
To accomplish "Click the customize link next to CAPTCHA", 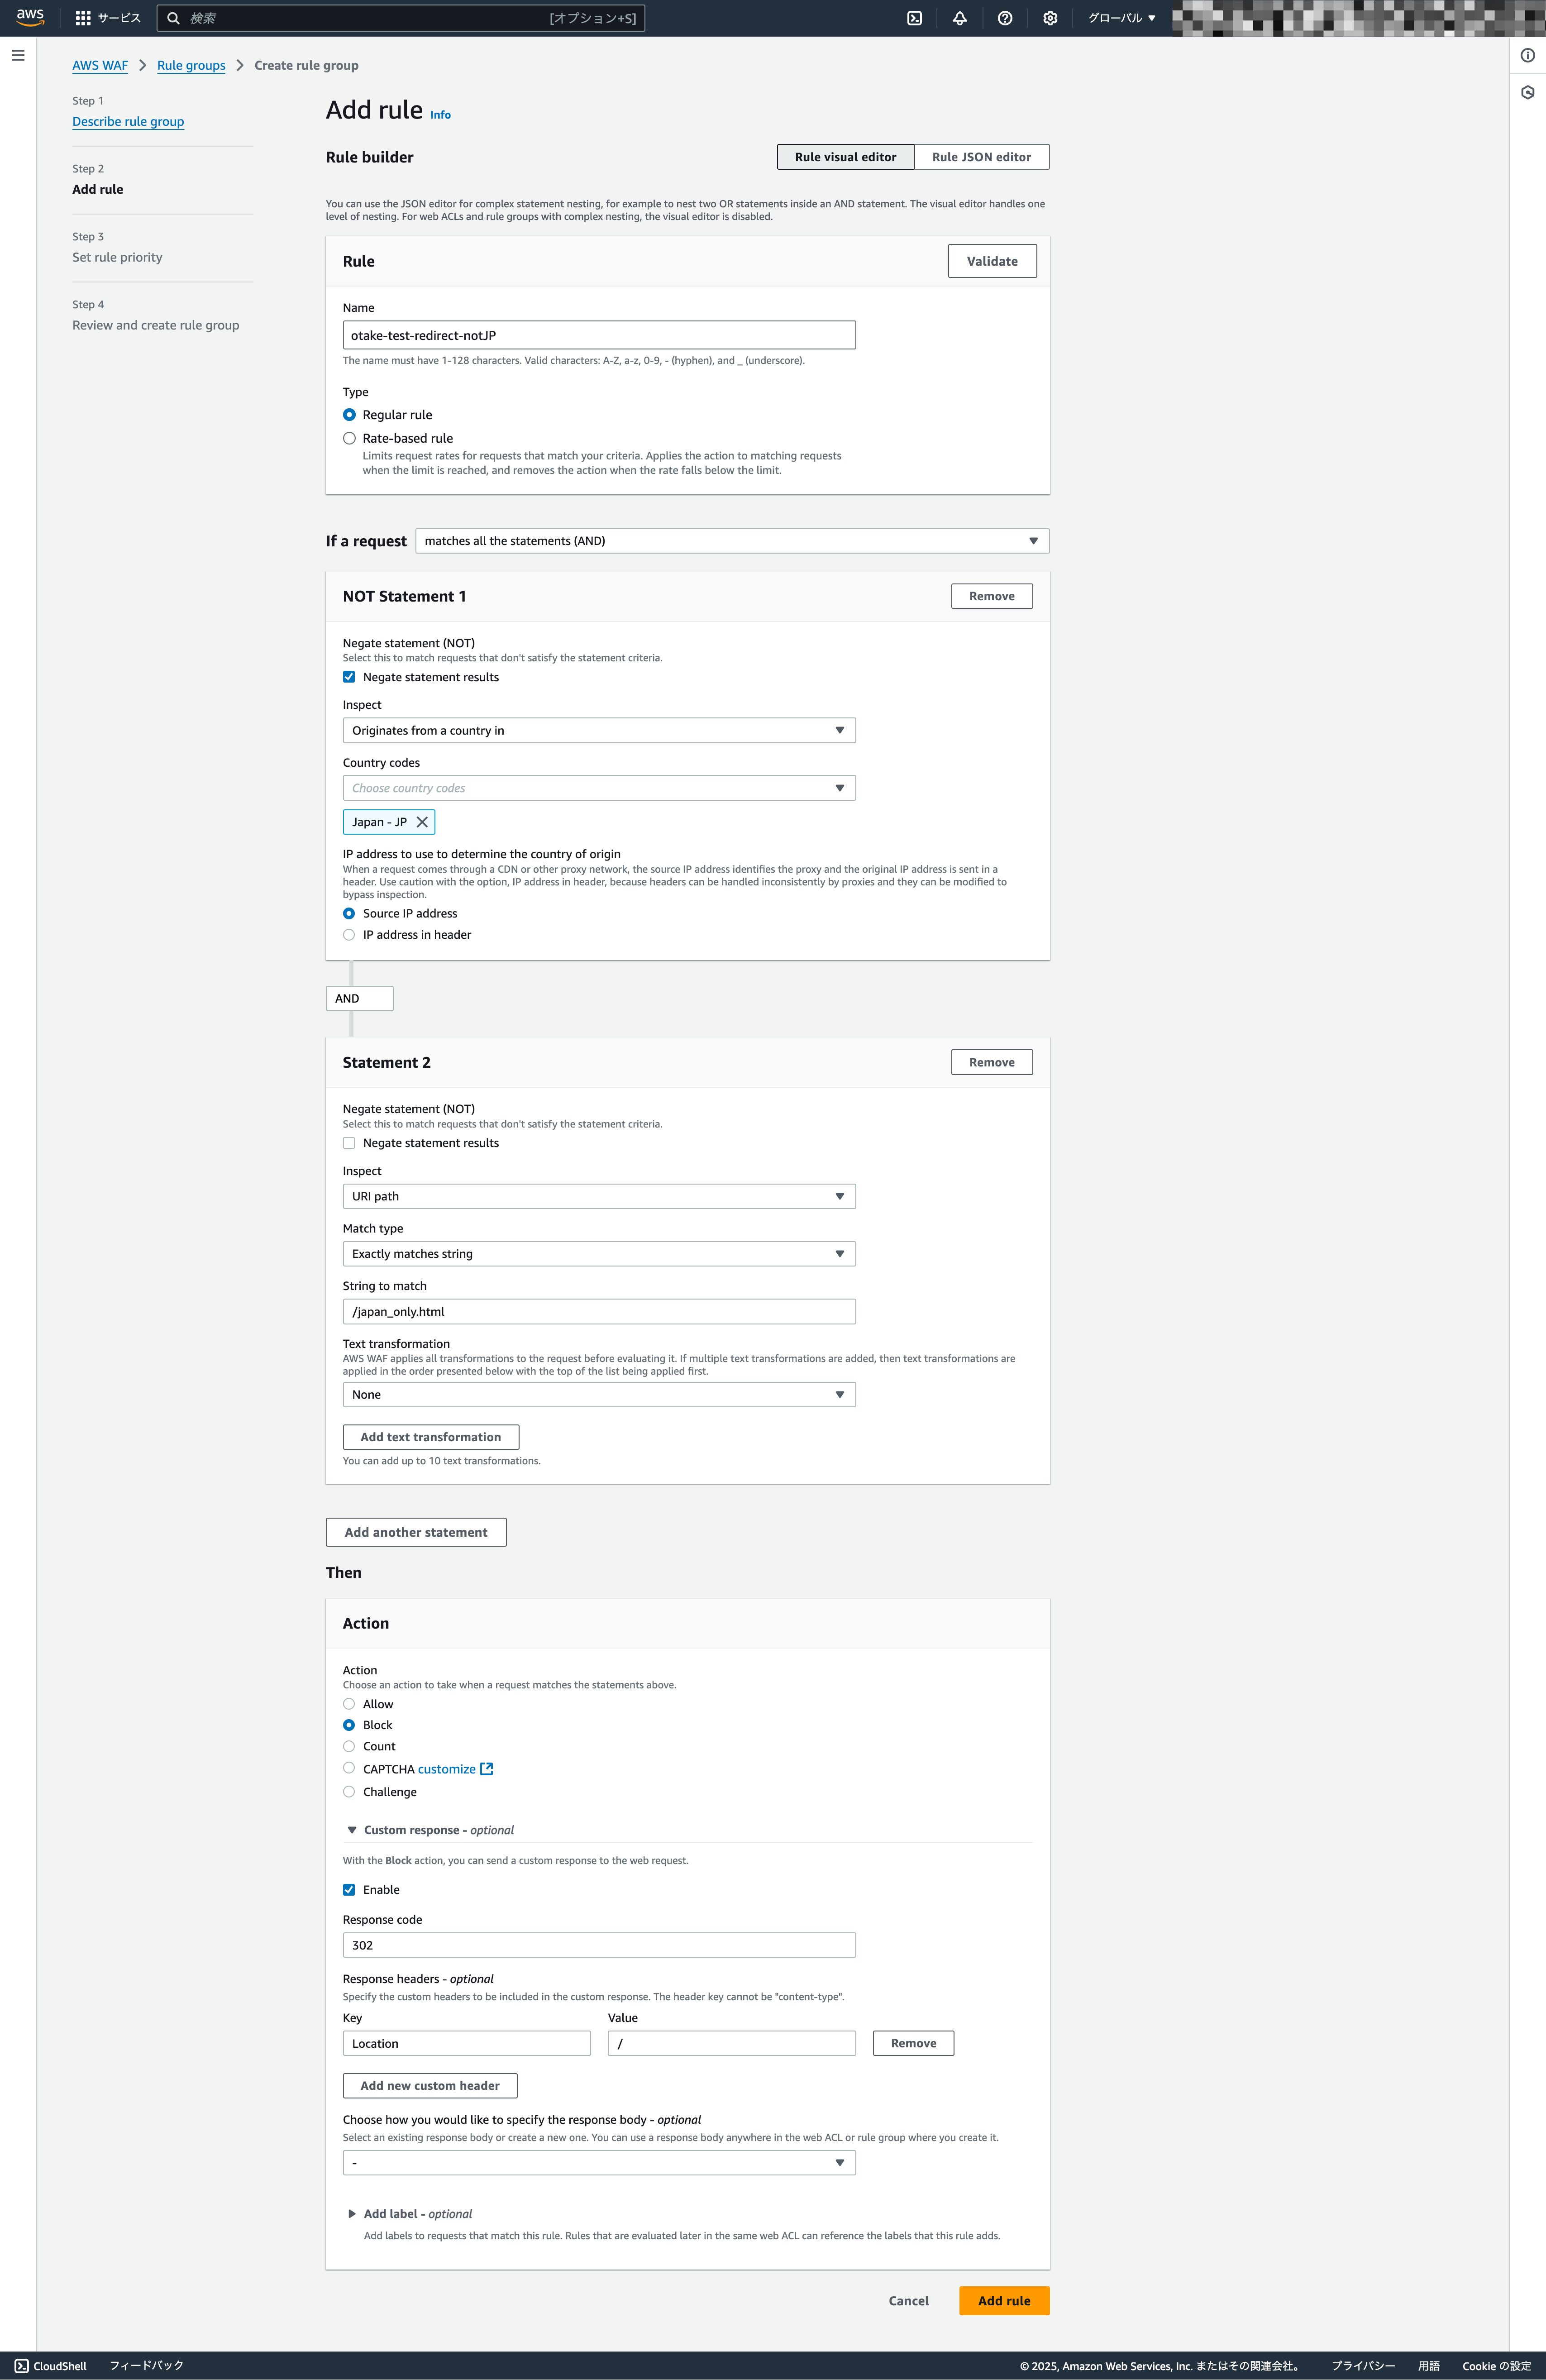I will point(447,1769).
